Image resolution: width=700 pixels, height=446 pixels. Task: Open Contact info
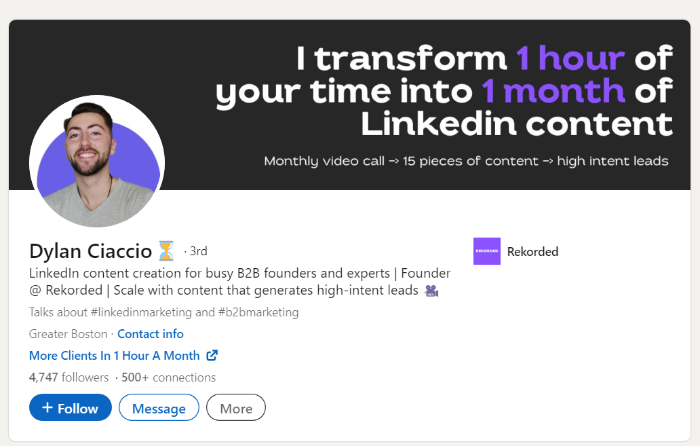tap(150, 334)
